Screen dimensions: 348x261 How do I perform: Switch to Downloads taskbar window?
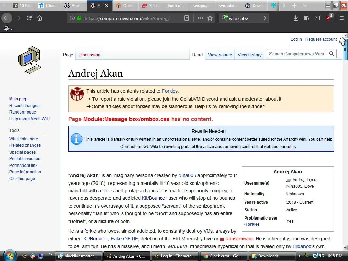[272, 256]
